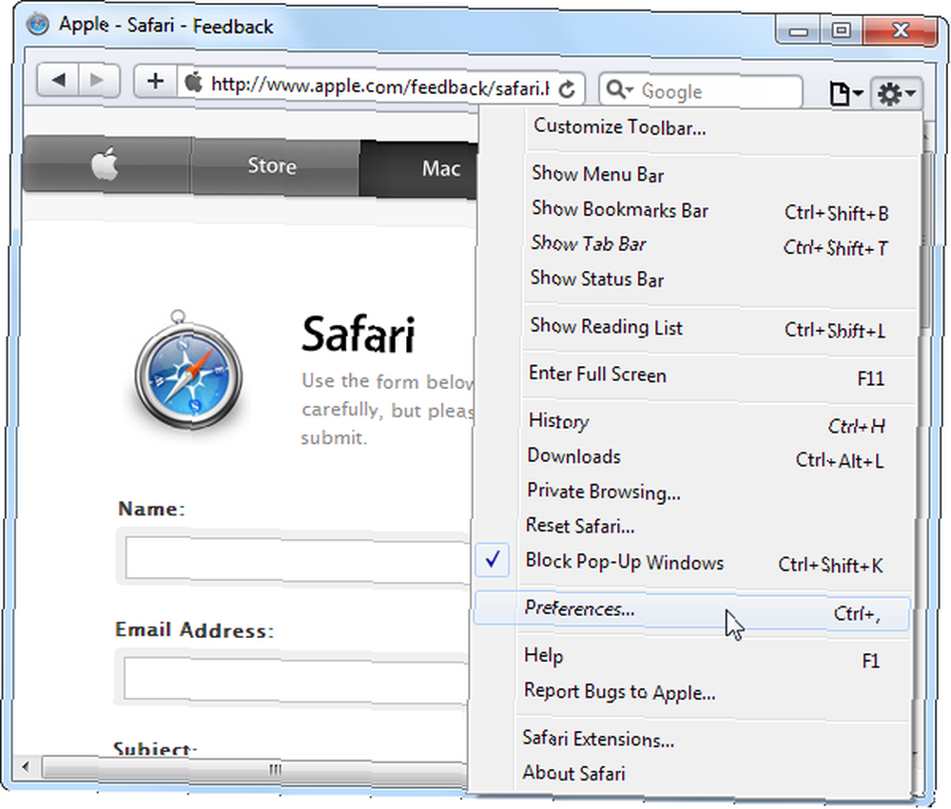This screenshot has width=951, height=809.
Task: Click the Safari compass logo on the page
Action: click(188, 370)
